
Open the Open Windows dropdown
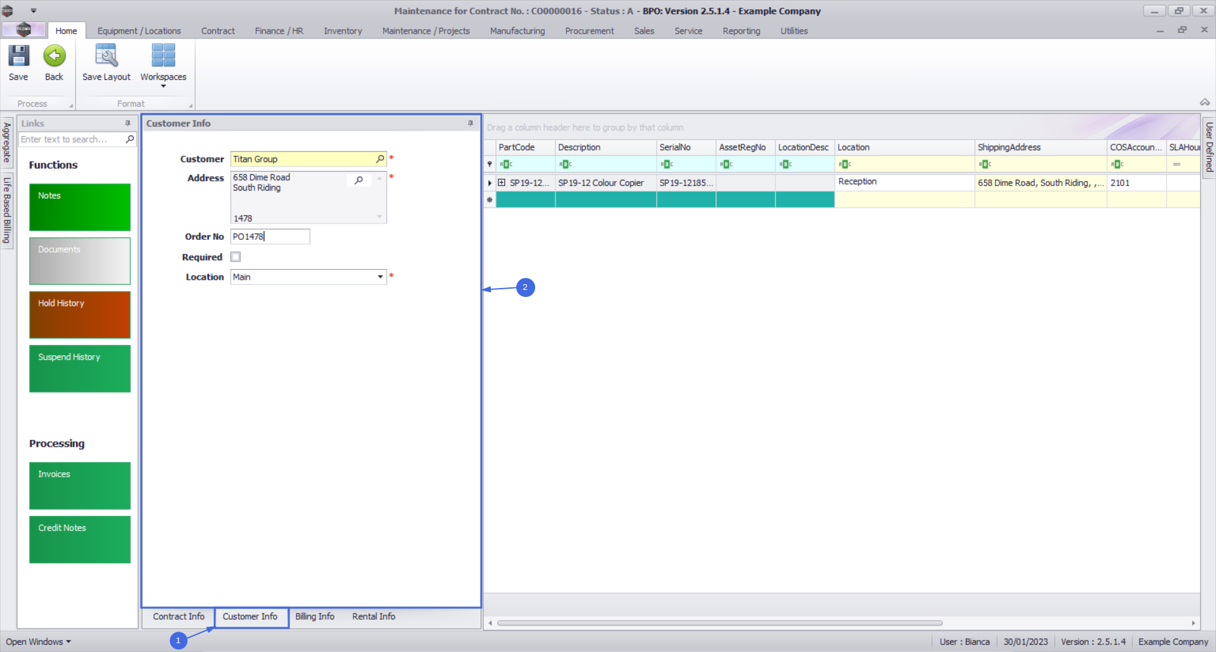point(39,642)
